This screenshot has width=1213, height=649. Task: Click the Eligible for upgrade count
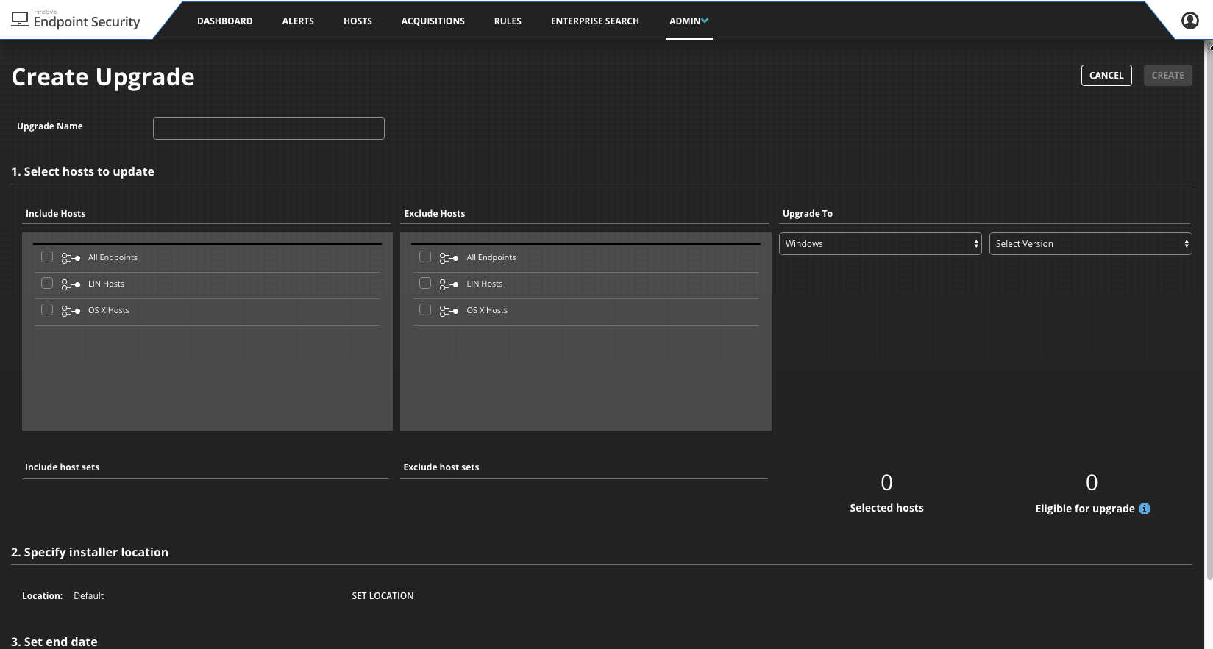click(1092, 483)
